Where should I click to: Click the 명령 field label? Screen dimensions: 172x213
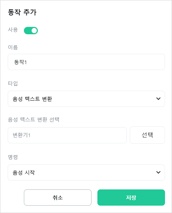13,157
